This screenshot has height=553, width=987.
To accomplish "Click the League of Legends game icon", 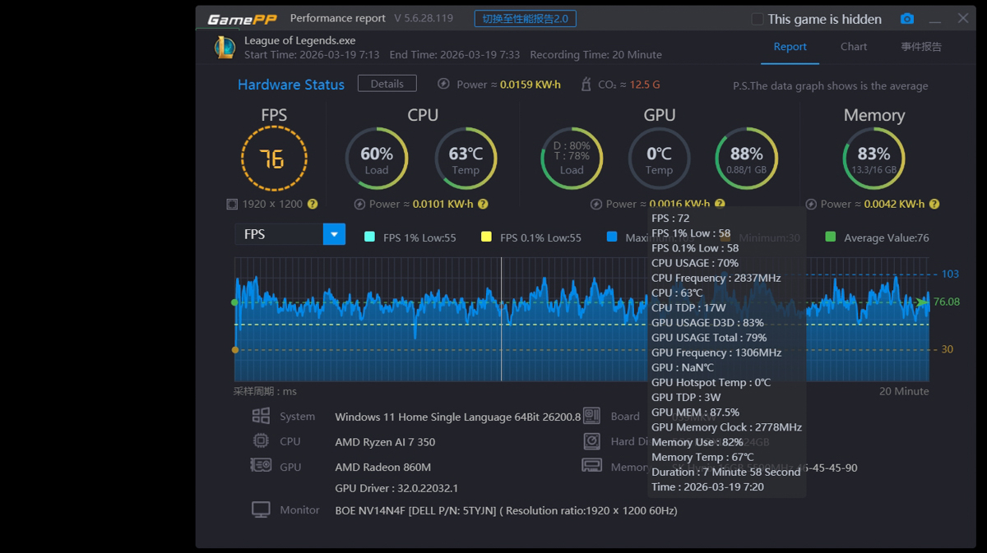I will pos(225,47).
